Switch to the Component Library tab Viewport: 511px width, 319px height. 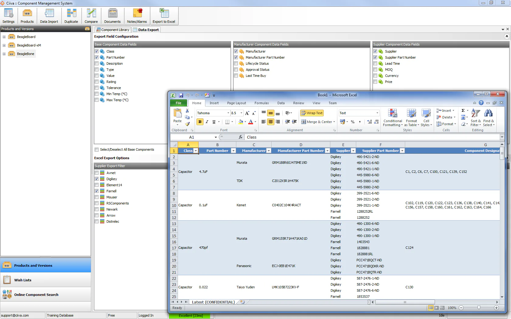(113, 30)
